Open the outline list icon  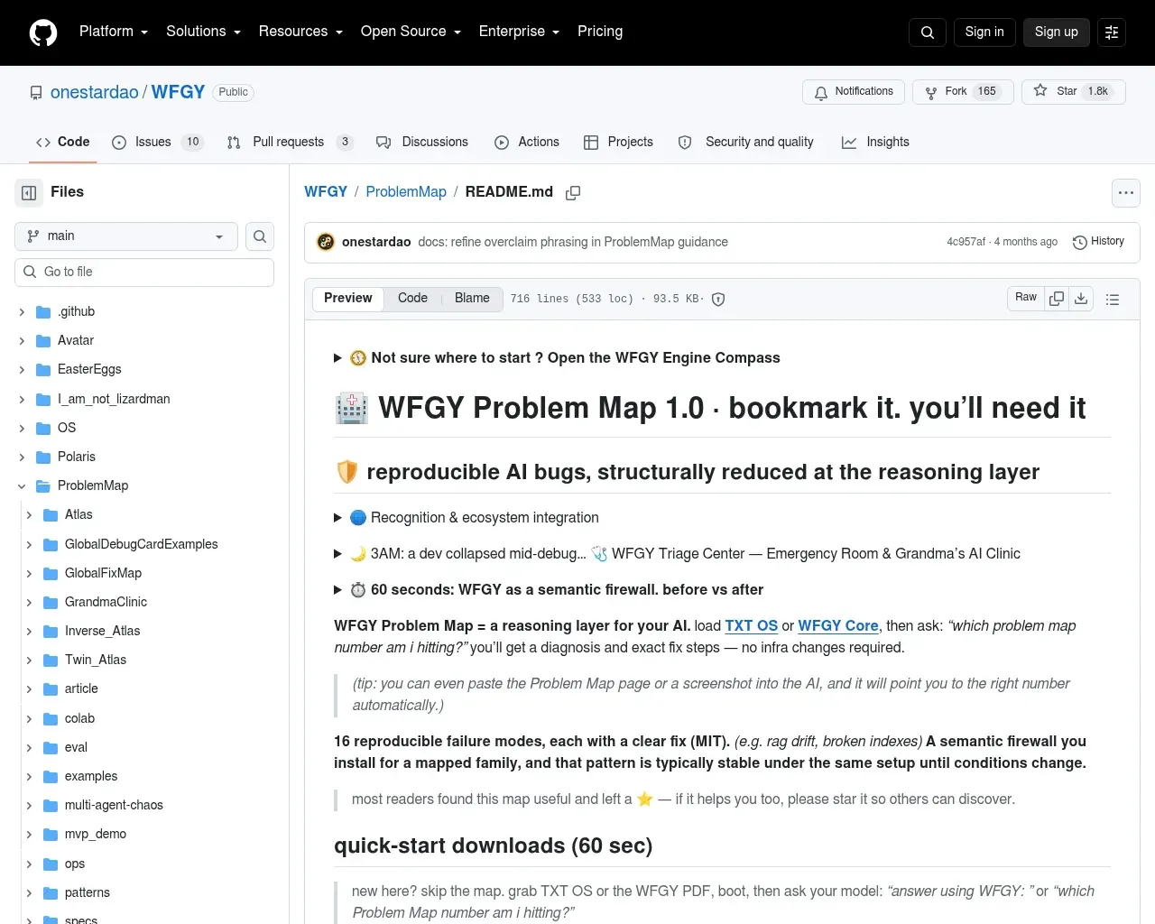(x=1113, y=299)
